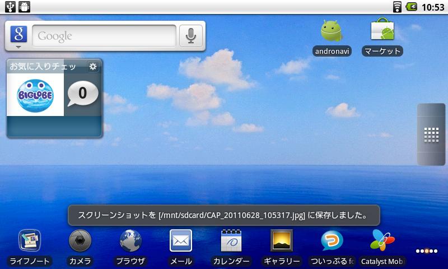Click the Google search text field
This screenshot has height=269, width=448.
coord(104,36)
